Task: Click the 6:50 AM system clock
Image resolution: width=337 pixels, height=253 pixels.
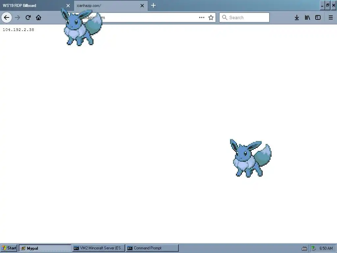Action: point(326,248)
